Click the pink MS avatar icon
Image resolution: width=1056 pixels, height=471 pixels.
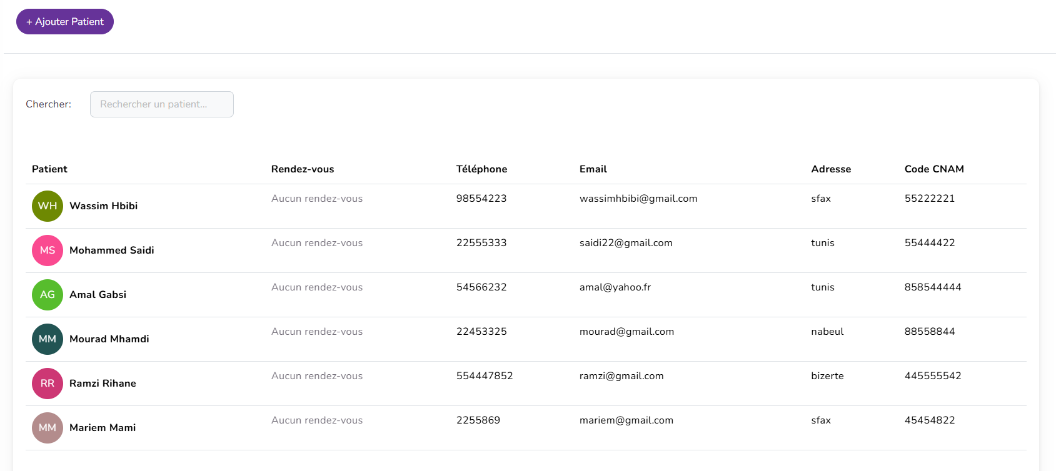(x=48, y=250)
